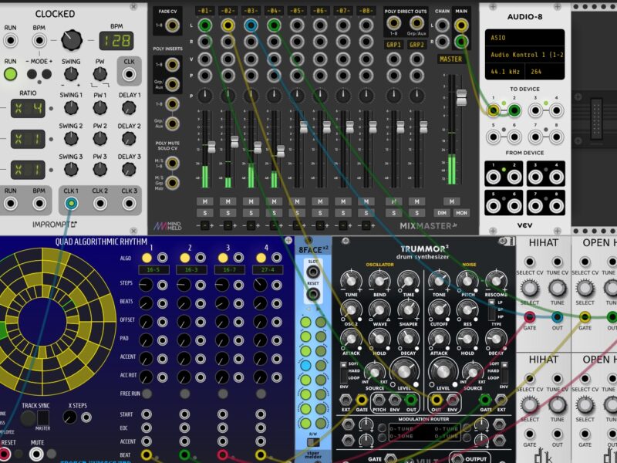Click the Clocked BPM knob

coord(72,39)
